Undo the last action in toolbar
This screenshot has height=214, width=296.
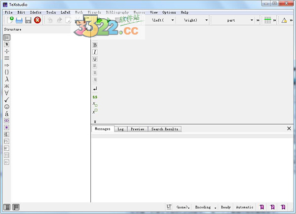pyautogui.click(x=50, y=20)
